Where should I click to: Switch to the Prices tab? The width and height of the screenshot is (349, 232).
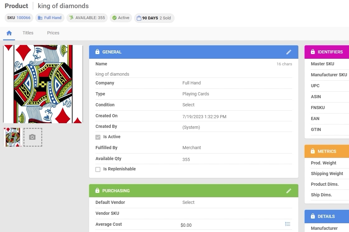pyautogui.click(x=53, y=33)
